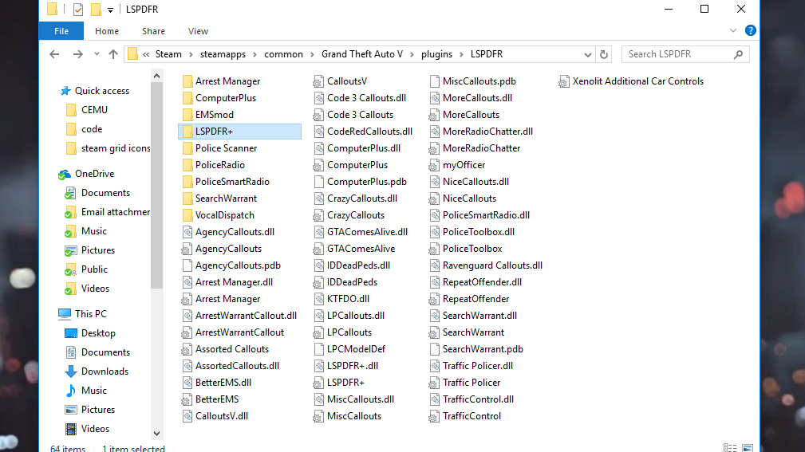Switch to the Home ribbon tab
This screenshot has height=452, width=805.
click(x=107, y=31)
